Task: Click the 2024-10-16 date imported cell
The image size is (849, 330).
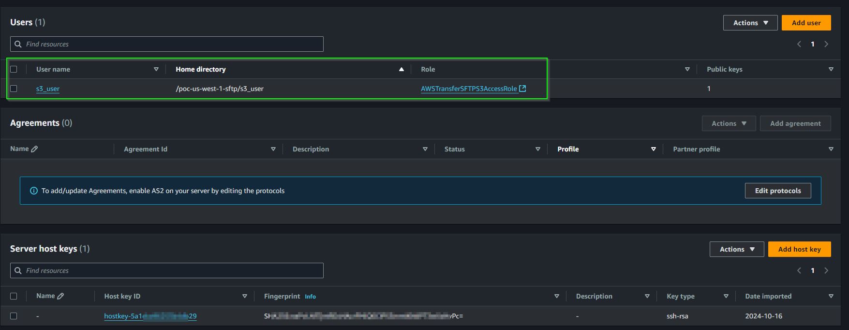Action: point(763,316)
